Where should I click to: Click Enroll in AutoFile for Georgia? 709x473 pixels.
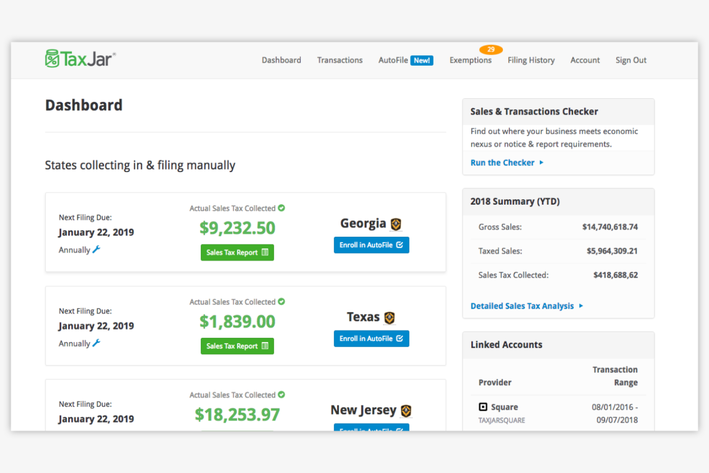[371, 245]
